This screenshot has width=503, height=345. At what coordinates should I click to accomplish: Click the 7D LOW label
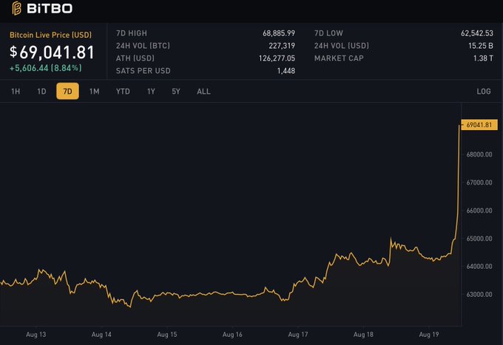(x=328, y=33)
